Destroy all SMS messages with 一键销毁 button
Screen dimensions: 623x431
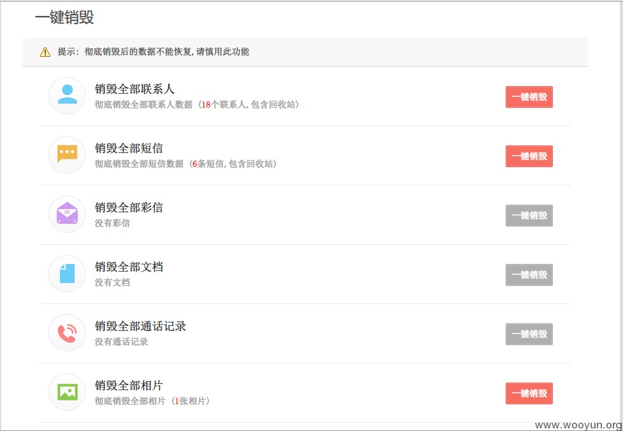(x=529, y=156)
